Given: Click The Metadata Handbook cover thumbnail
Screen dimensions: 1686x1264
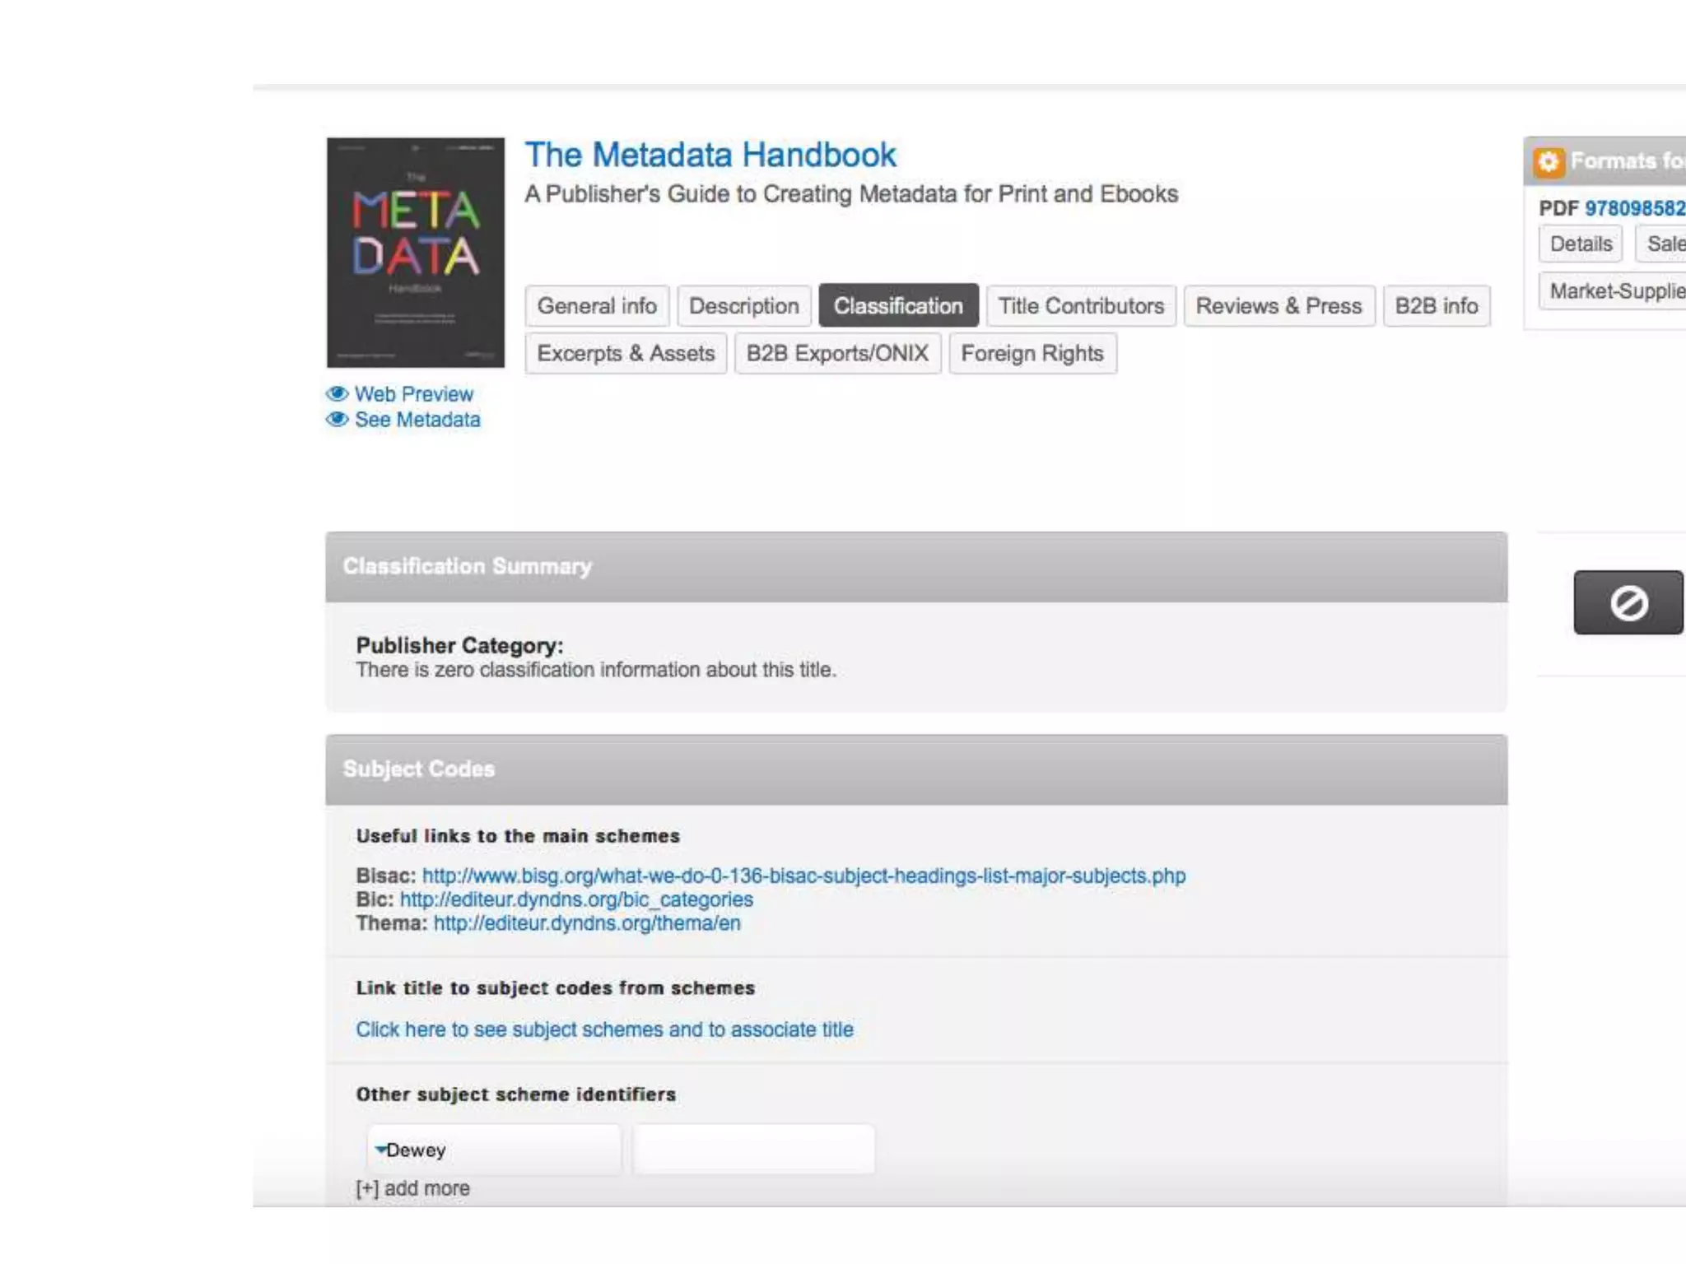Looking at the screenshot, I should click(415, 253).
